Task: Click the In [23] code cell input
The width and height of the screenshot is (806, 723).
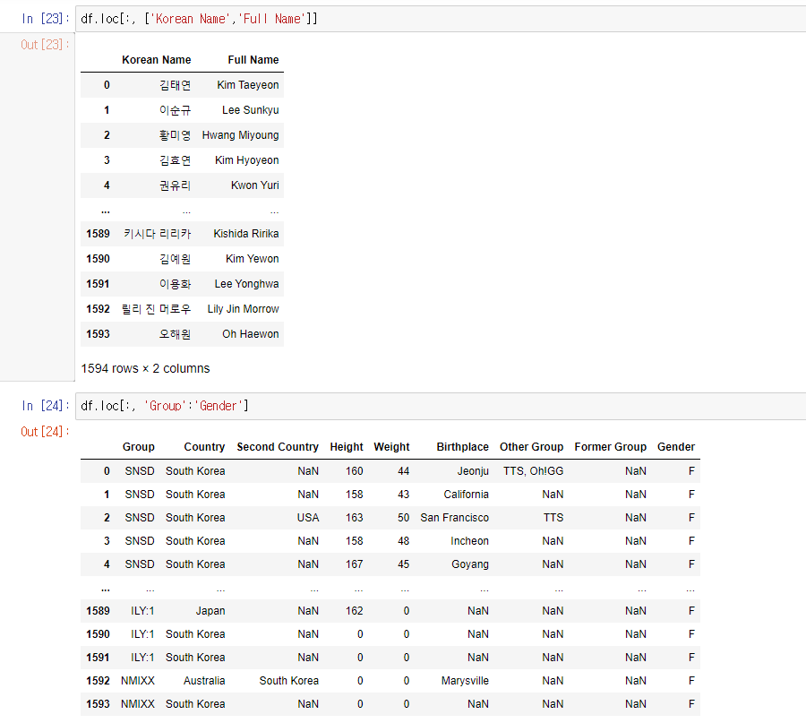Action: (x=441, y=19)
